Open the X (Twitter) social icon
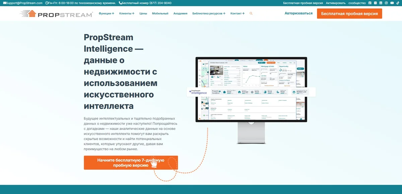The image size is (402, 194). [x=375, y=3]
